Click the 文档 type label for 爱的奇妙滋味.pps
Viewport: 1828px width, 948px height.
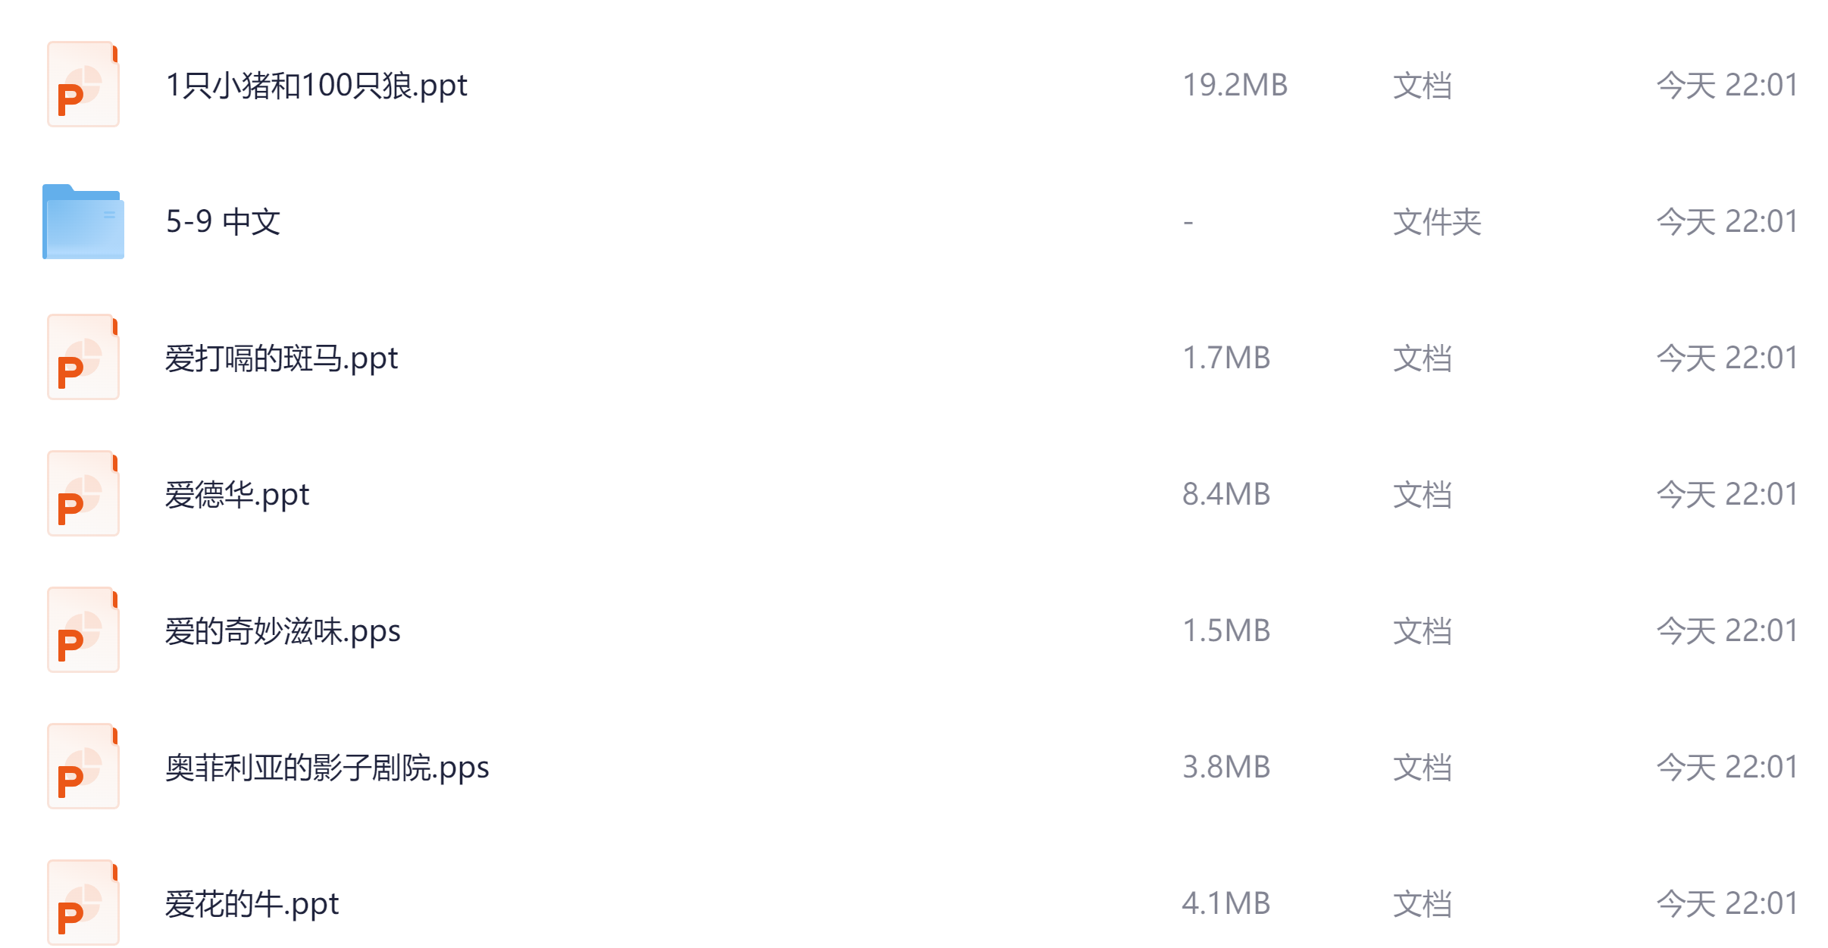(x=1423, y=630)
